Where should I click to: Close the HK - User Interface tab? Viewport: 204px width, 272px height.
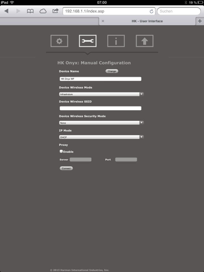(103, 21)
